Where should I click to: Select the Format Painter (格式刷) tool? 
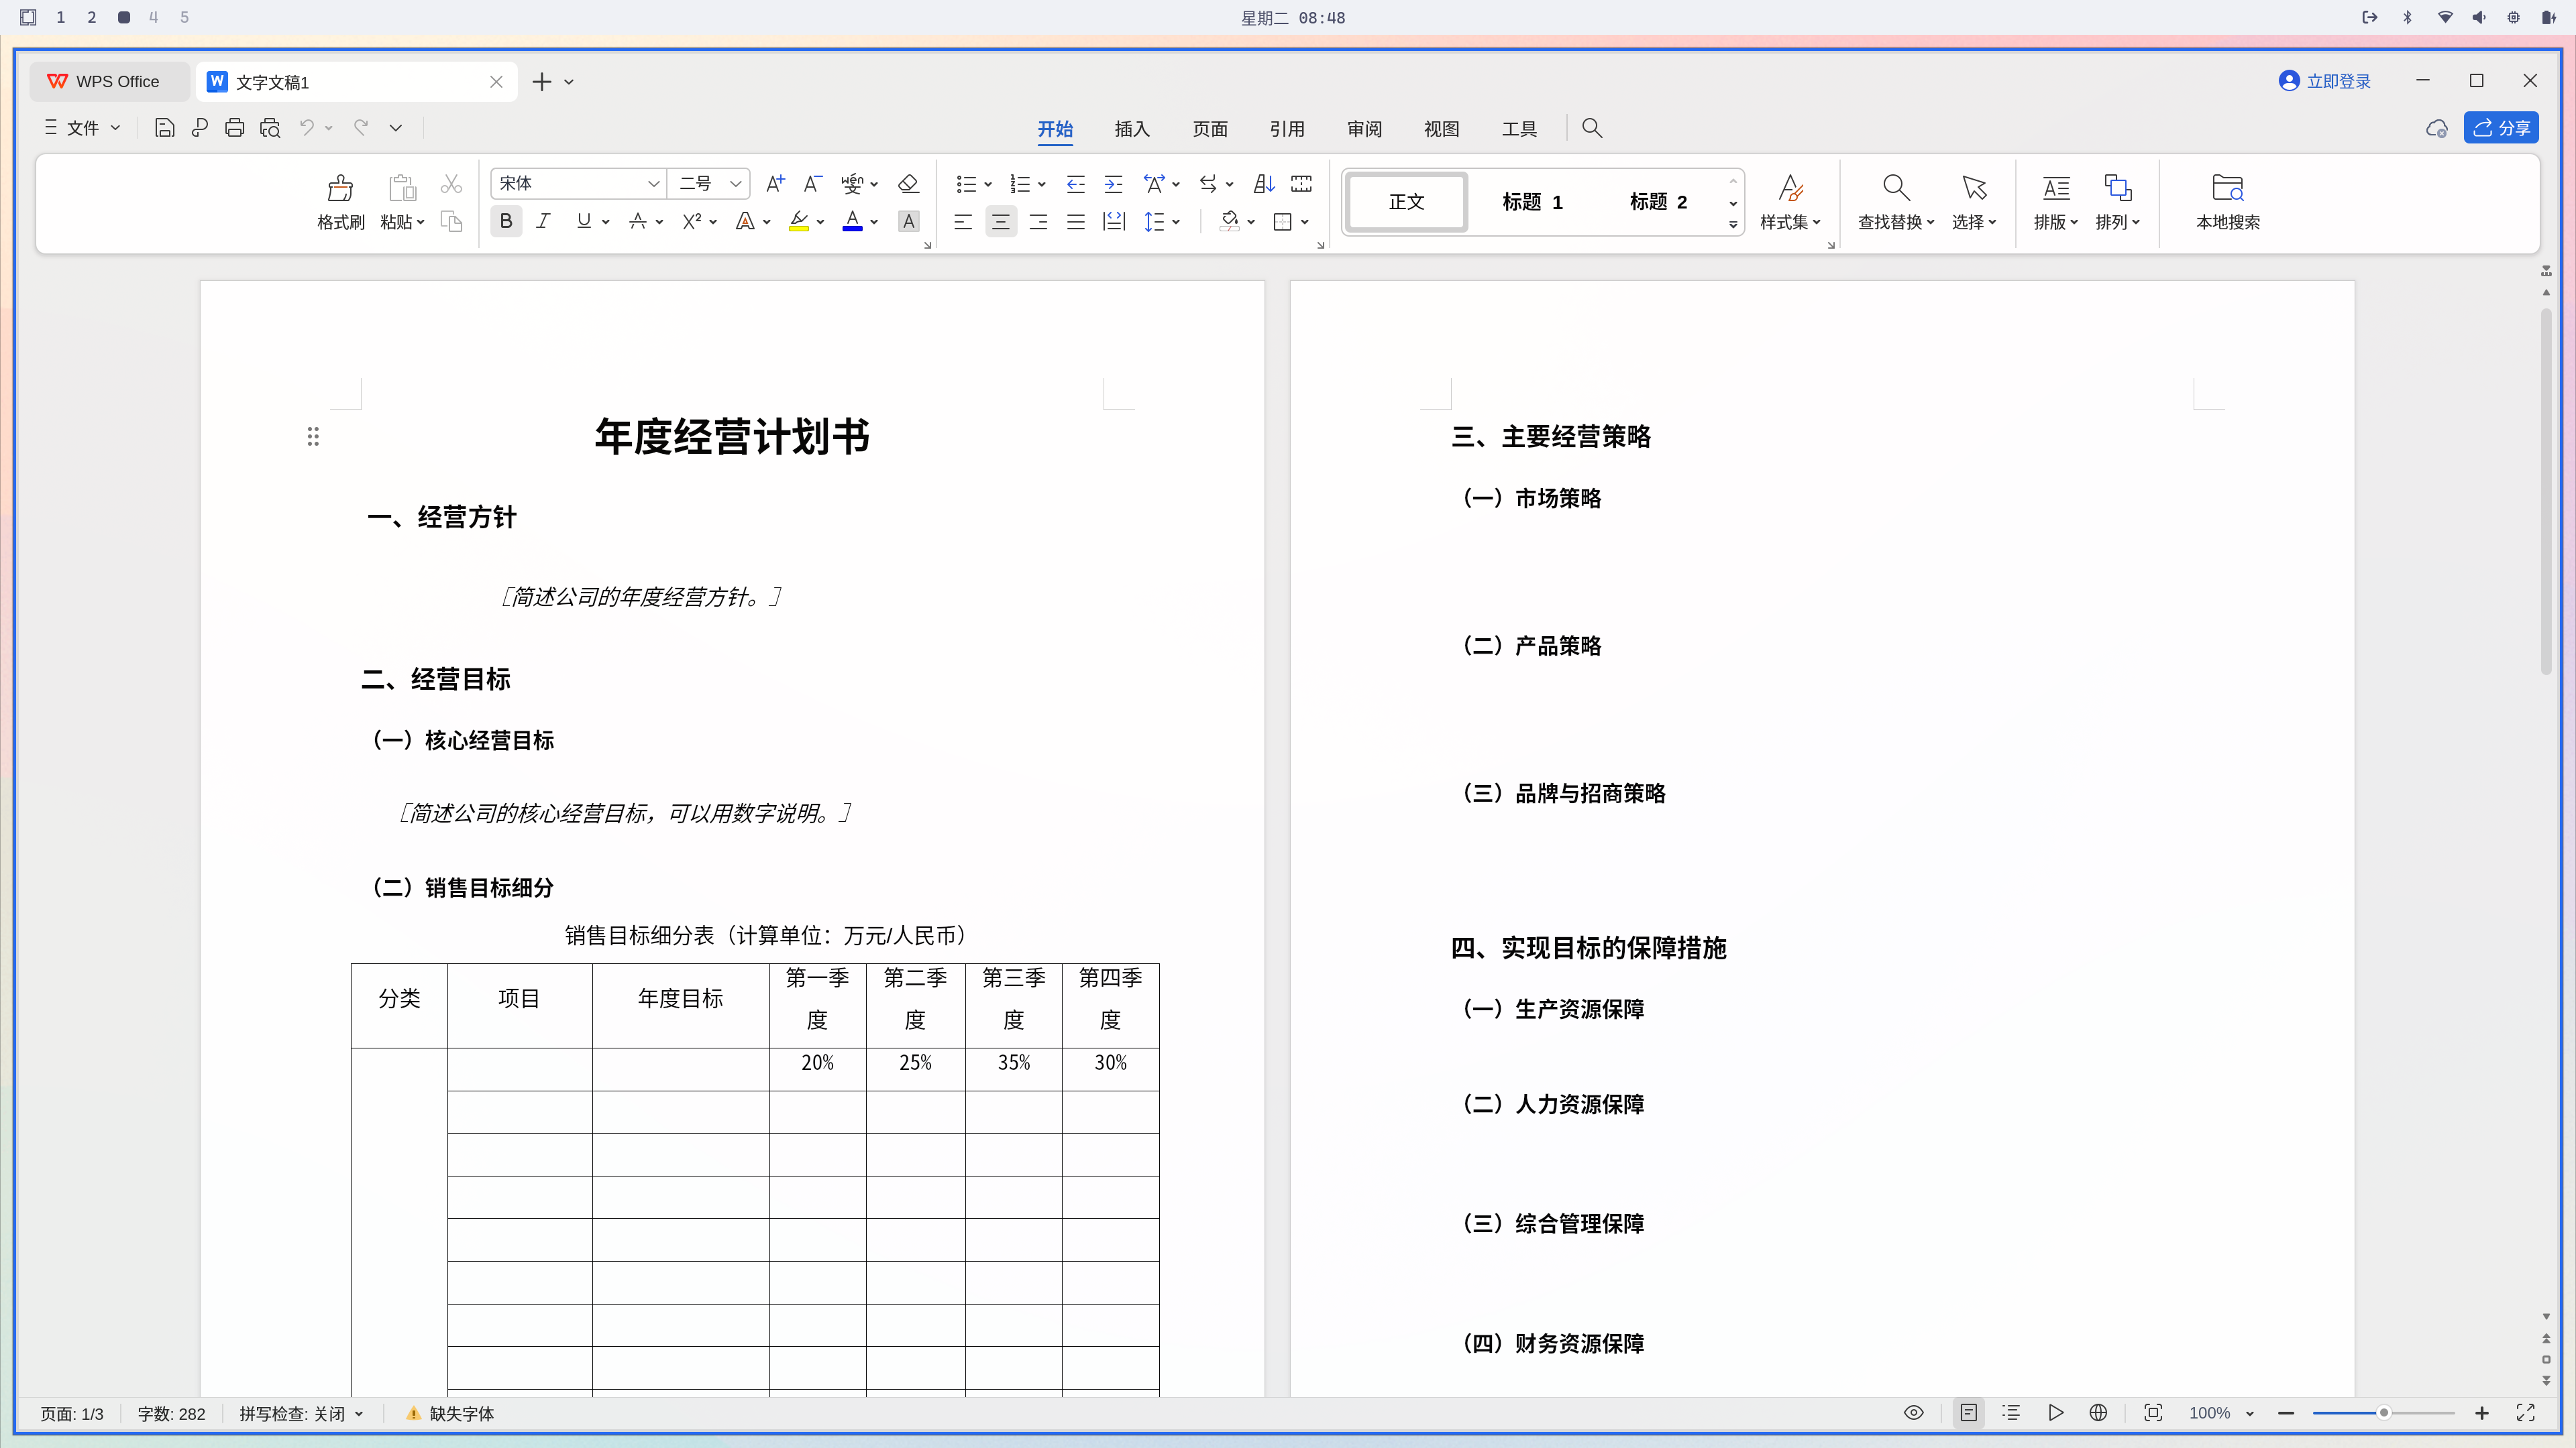coord(340,201)
